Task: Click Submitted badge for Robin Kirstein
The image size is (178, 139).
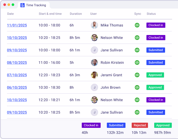Action: 156,62
